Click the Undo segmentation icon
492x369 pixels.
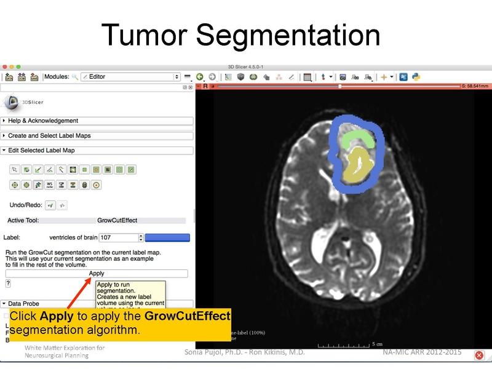click(51, 204)
